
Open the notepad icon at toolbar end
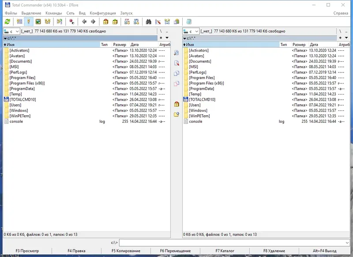coord(189,22)
